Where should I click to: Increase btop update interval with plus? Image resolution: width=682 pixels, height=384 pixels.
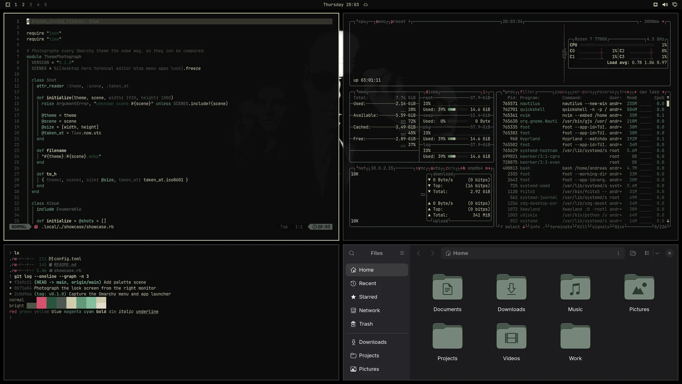click(x=663, y=22)
